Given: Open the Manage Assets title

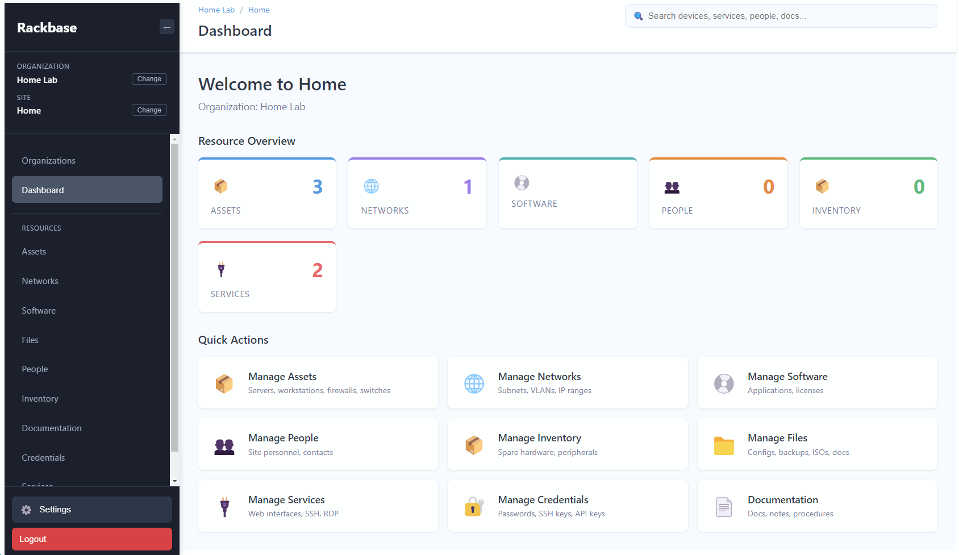Looking at the screenshot, I should pyautogui.click(x=282, y=377).
